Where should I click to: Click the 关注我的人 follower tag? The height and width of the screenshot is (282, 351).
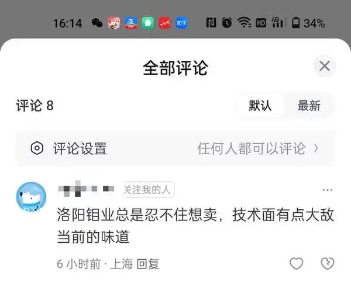(x=147, y=189)
